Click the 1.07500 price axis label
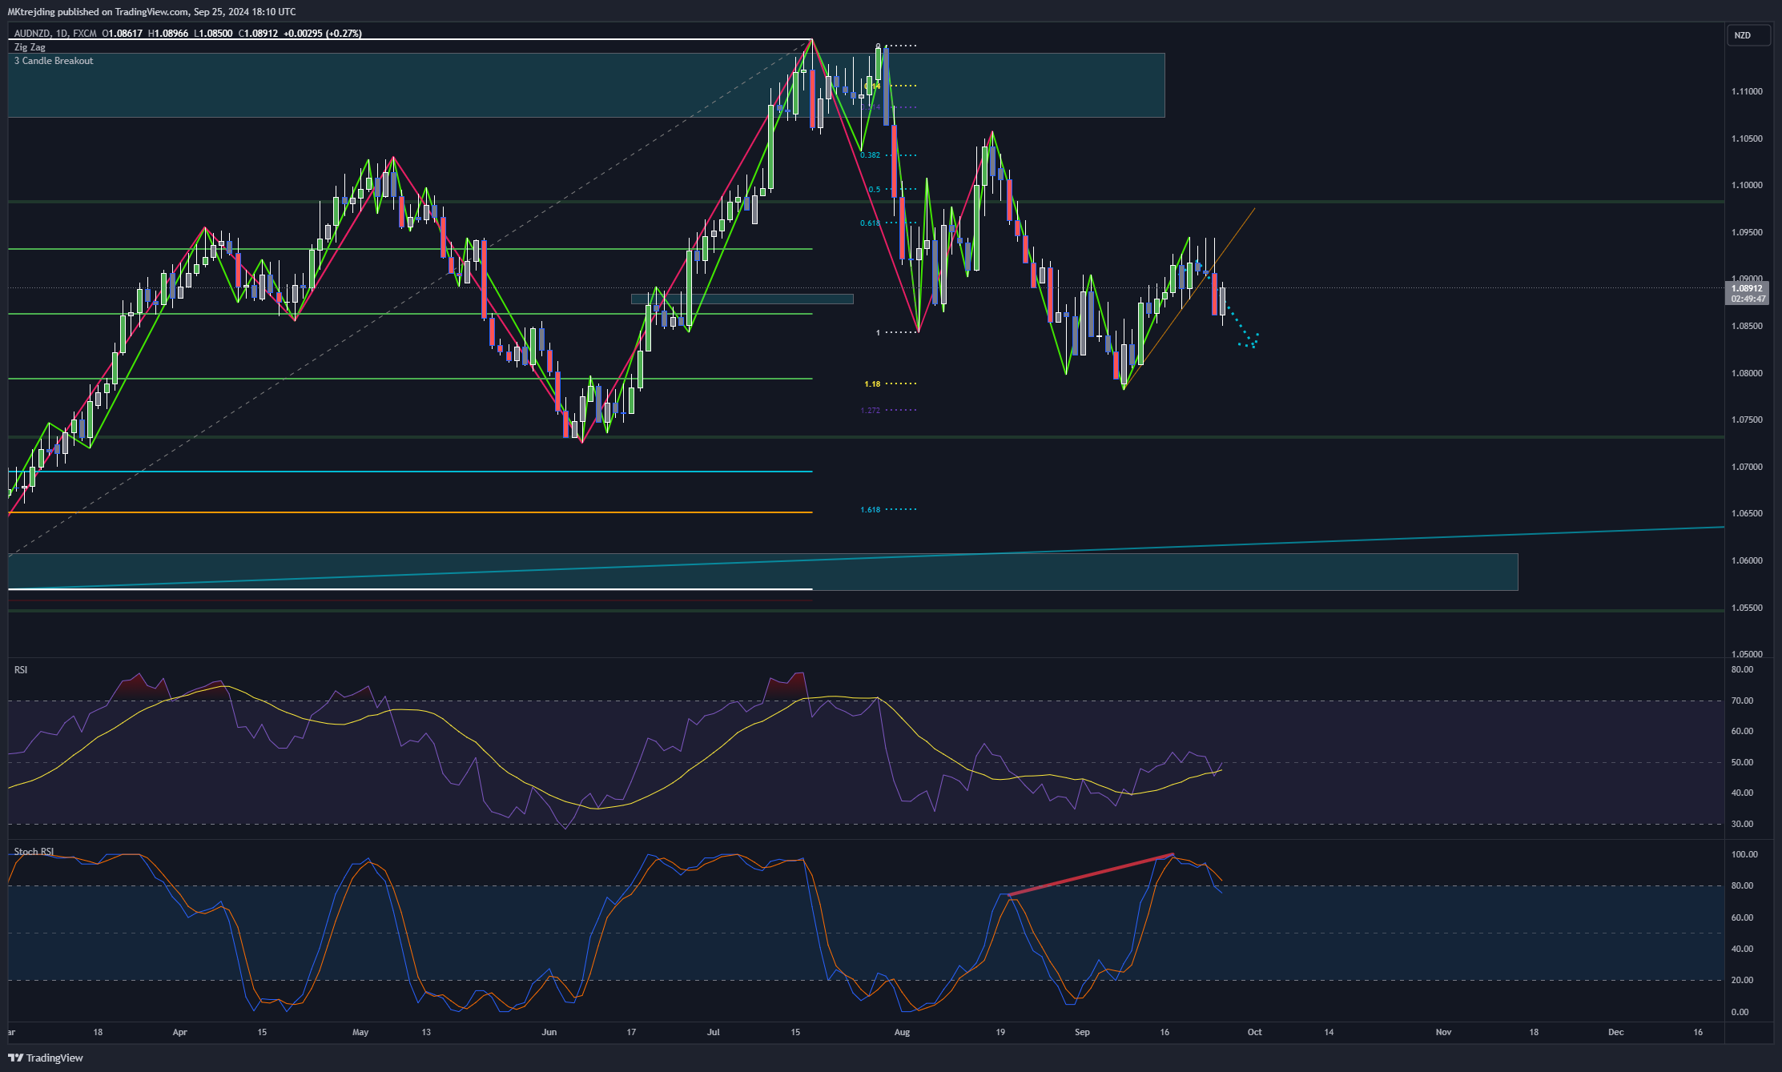 click(x=1747, y=420)
